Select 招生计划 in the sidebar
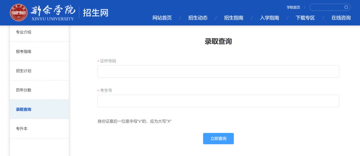The width and height of the screenshot is (360, 156). [39, 71]
